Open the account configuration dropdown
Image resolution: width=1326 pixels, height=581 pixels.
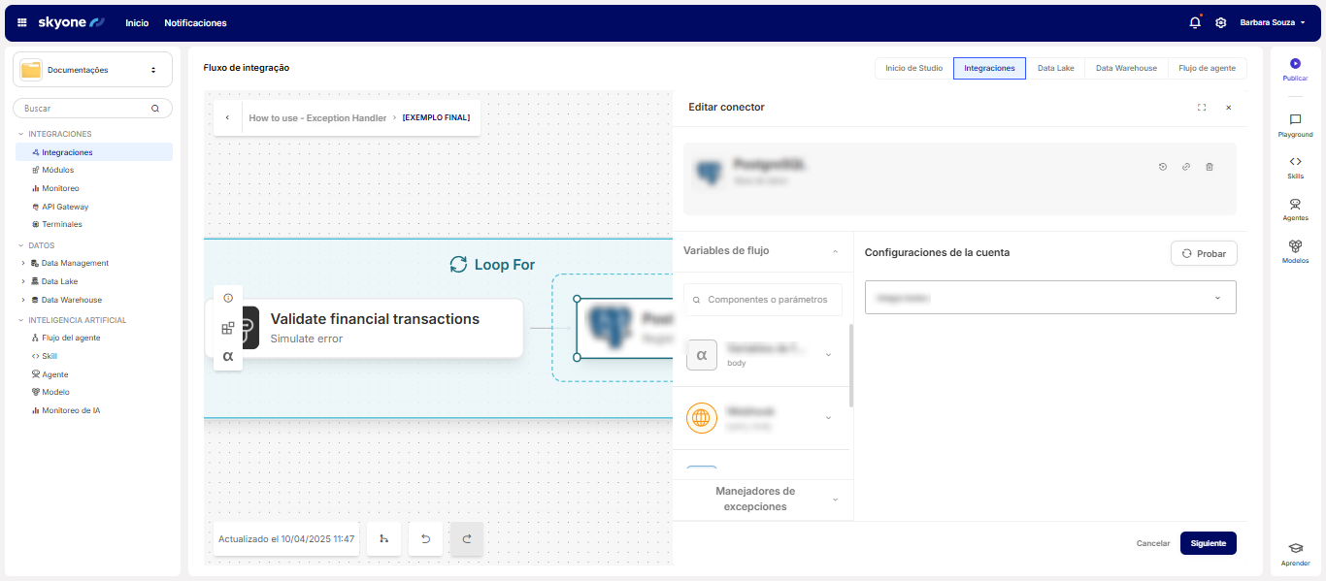1049,298
